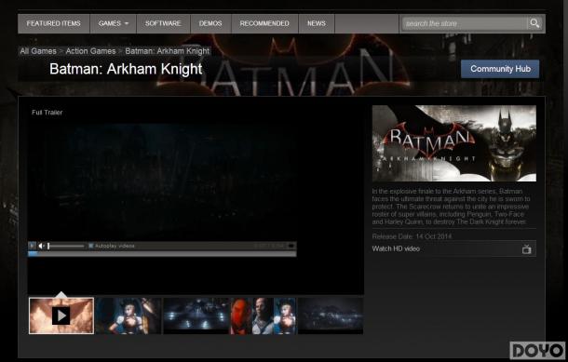Click the TV icon next to Watch HD video
Viewport: 568px width, 362px height.
point(527,249)
